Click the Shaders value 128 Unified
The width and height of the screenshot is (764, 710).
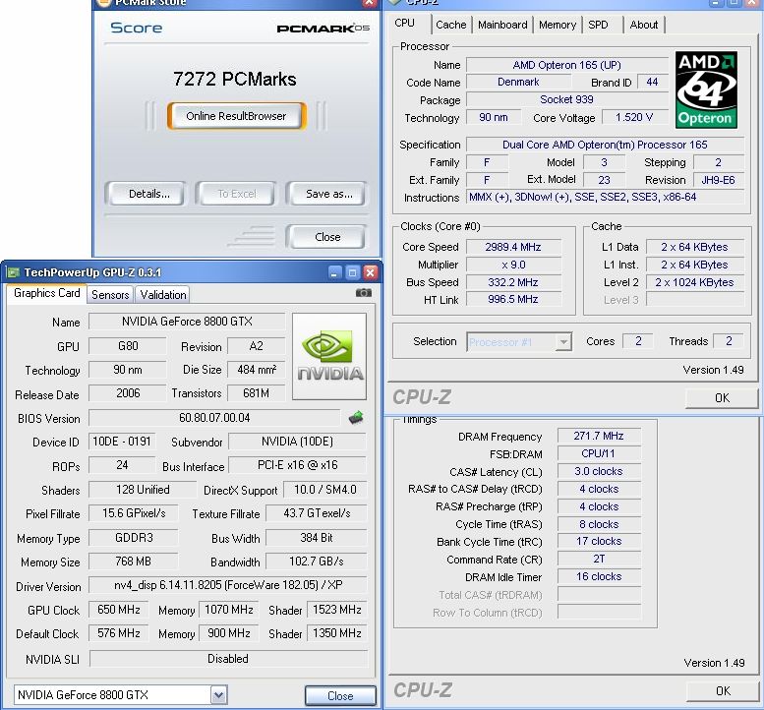point(143,490)
